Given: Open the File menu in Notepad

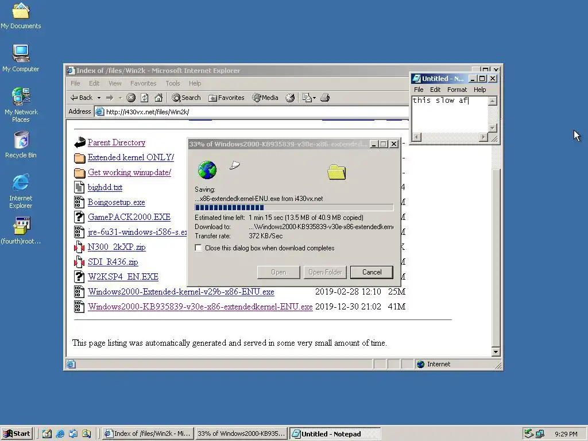Looking at the screenshot, I should pos(419,90).
